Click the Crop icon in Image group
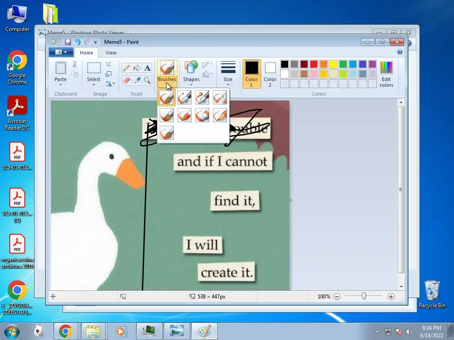Viewport: 454px width, 340px height. (108, 64)
